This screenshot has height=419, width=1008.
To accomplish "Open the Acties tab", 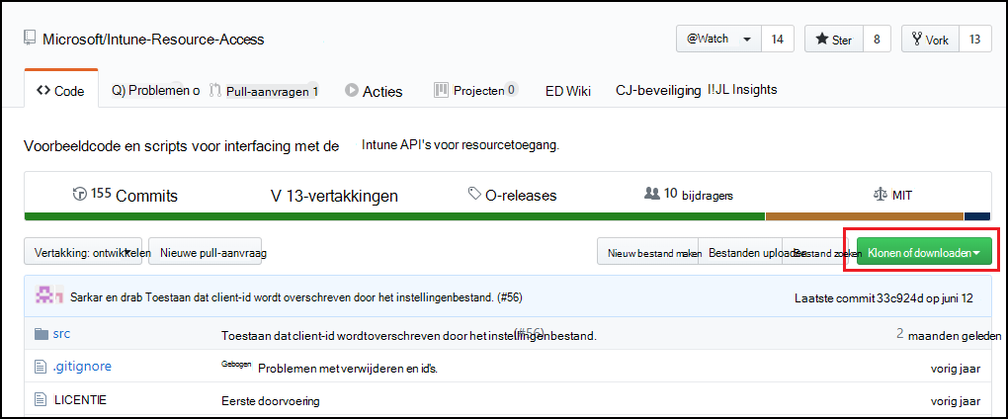I will click(374, 91).
